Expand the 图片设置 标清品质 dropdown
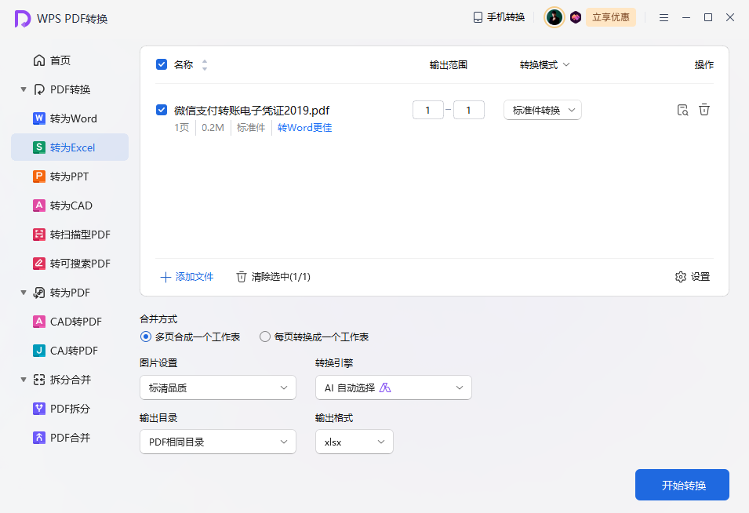Image resolution: width=749 pixels, height=513 pixels. [x=217, y=387]
